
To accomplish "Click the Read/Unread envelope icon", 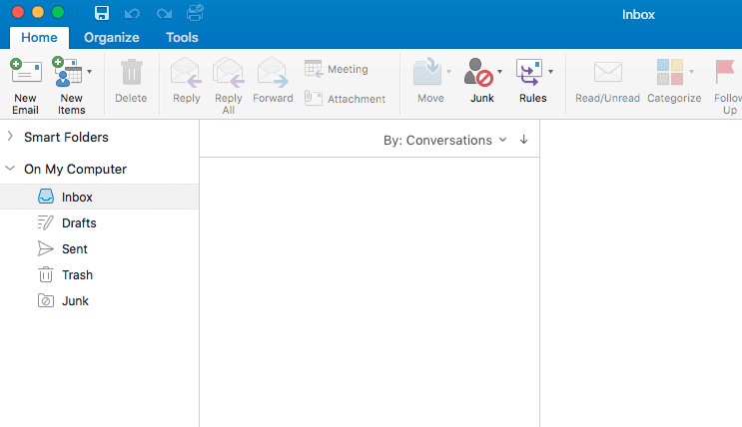I will [x=608, y=73].
